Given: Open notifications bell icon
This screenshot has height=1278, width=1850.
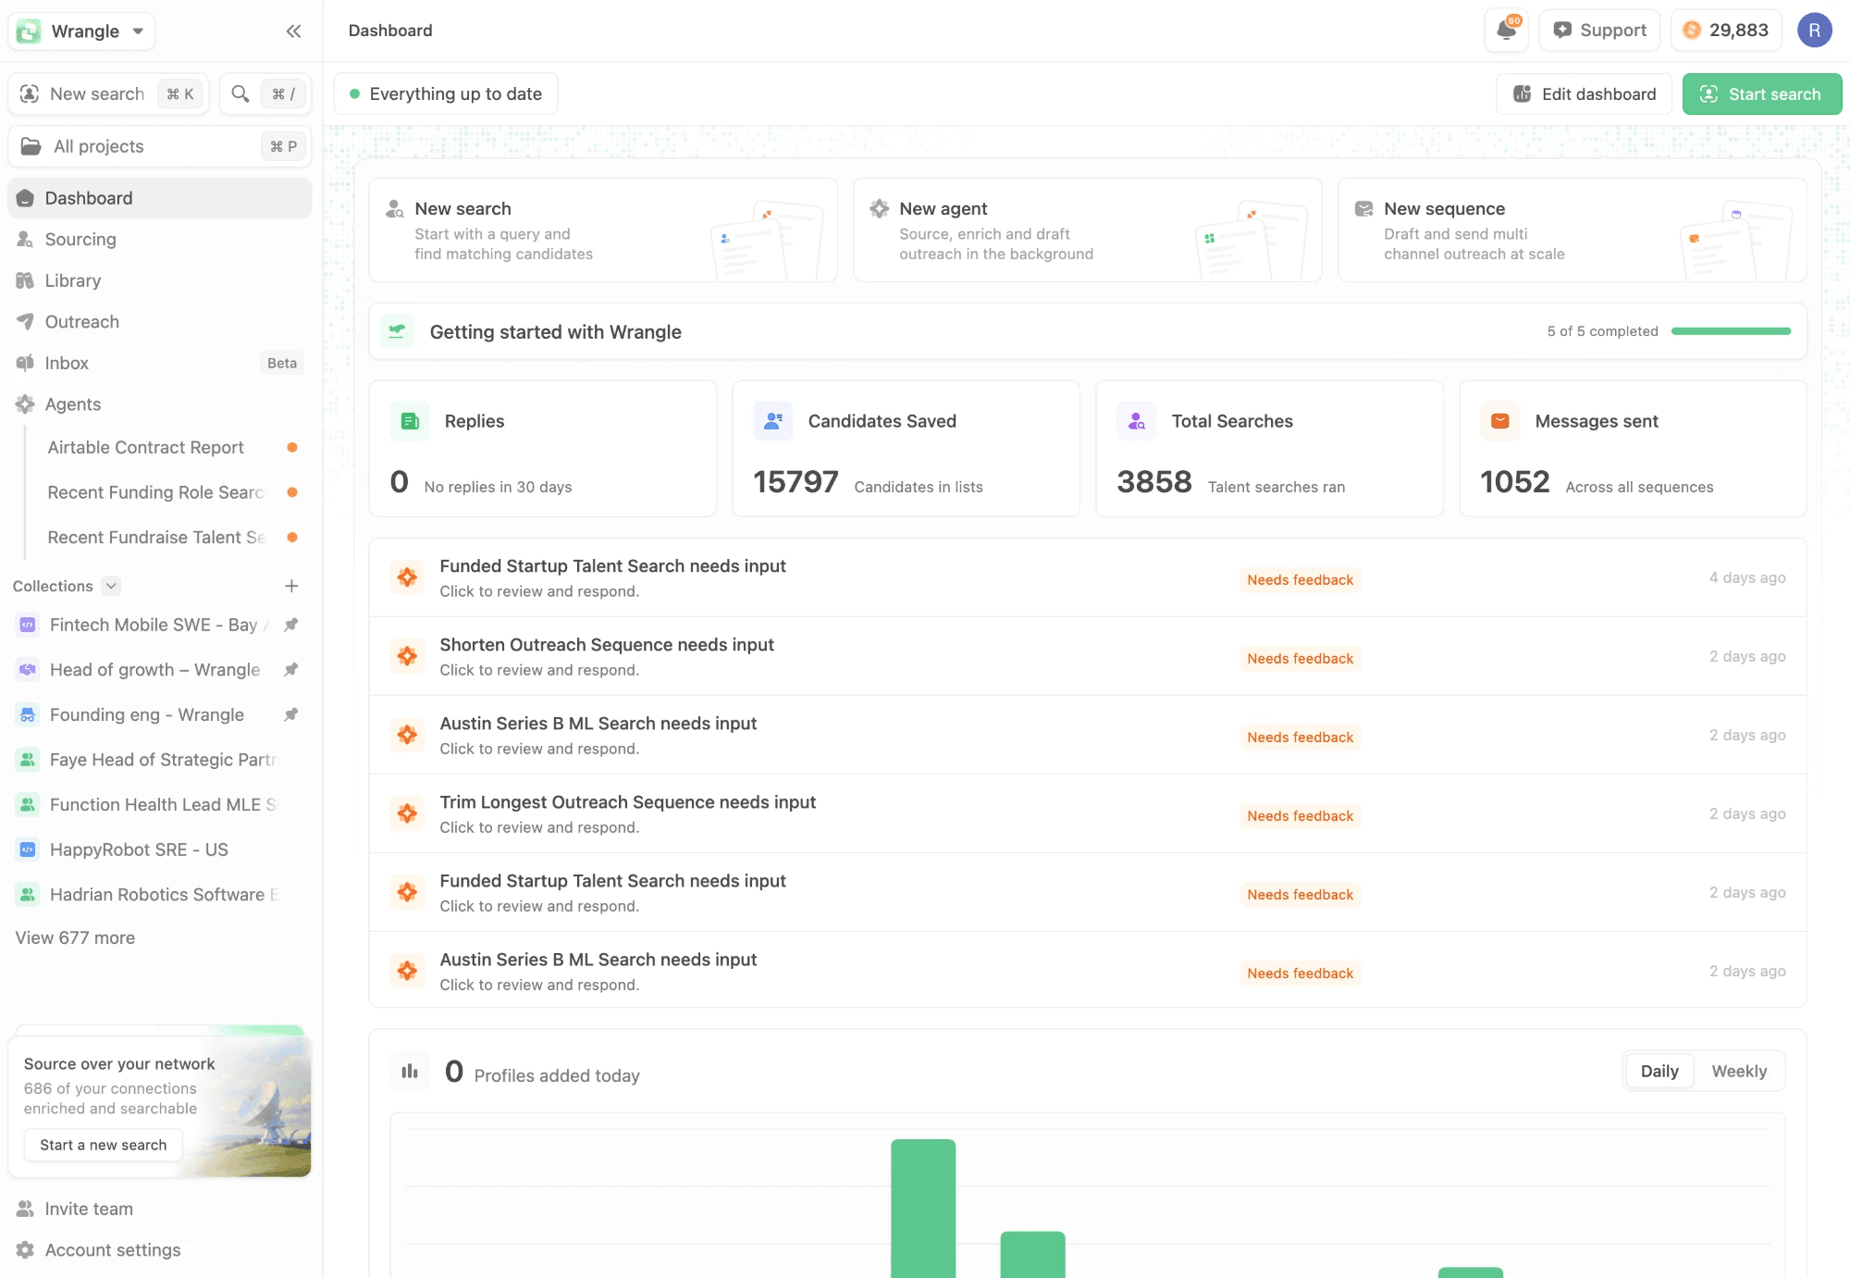Looking at the screenshot, I should coord(1506,30).
